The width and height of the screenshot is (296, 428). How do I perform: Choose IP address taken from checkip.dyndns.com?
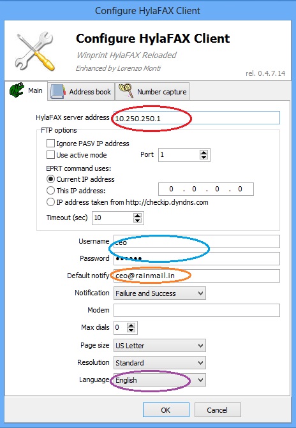point(50,202)
